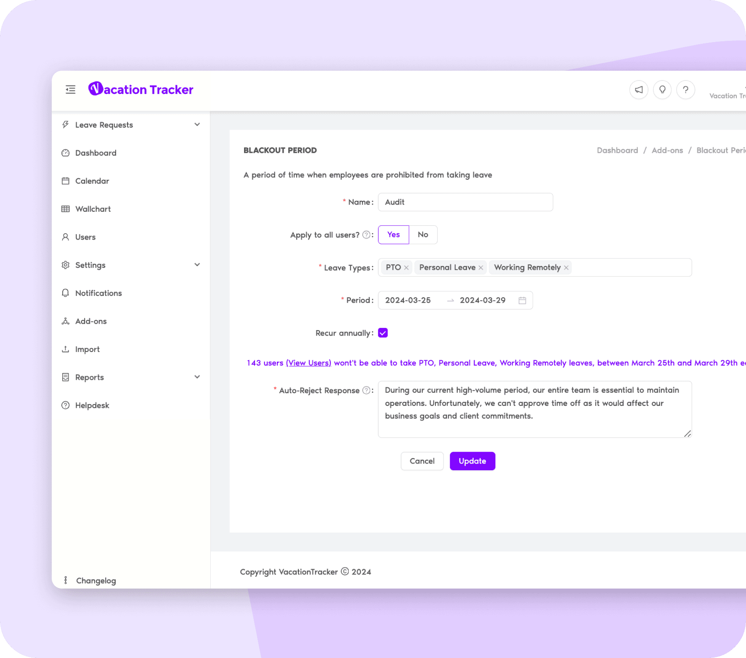Click the Name input field containing Audit
The width and height of the screenshot is (746, 658).
465,202
